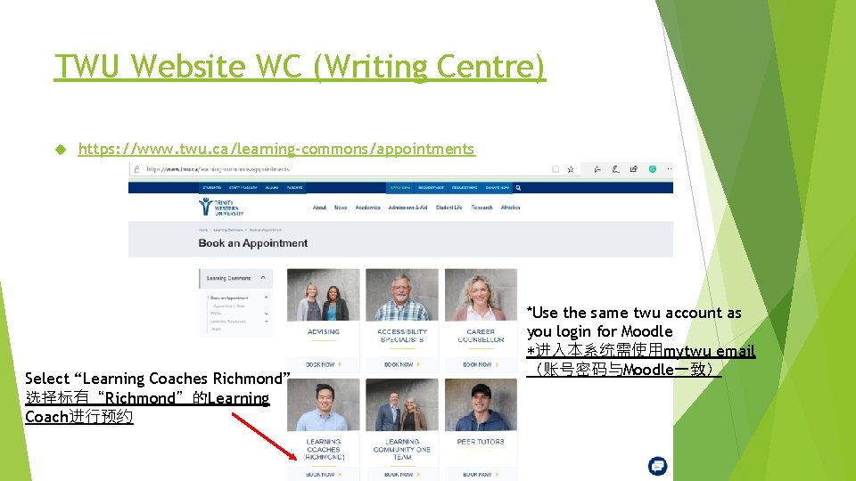This screenshot has width=856, height=481.
Task: Click Book Now under Peer Tutors
Action: [481, 475]
